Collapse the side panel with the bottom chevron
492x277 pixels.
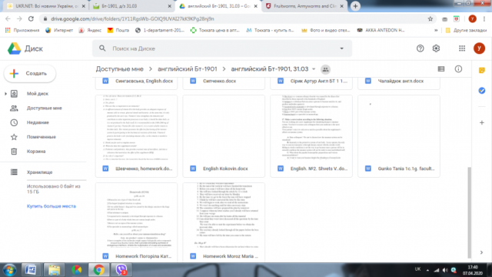coord(481,252)
